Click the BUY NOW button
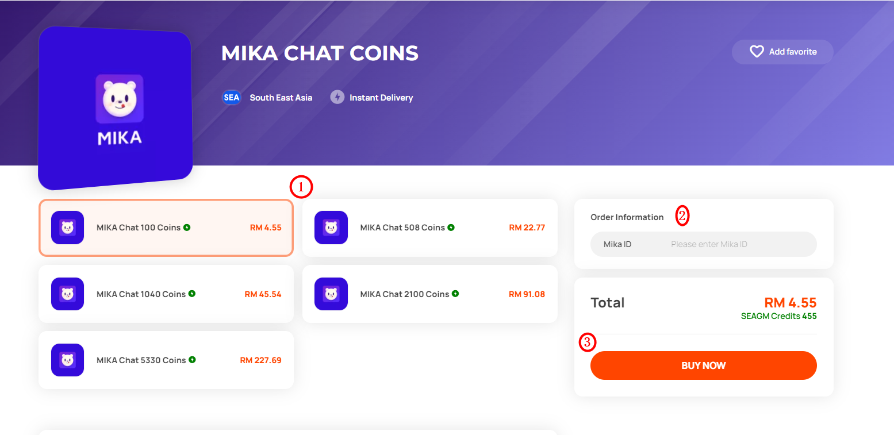 704,365
